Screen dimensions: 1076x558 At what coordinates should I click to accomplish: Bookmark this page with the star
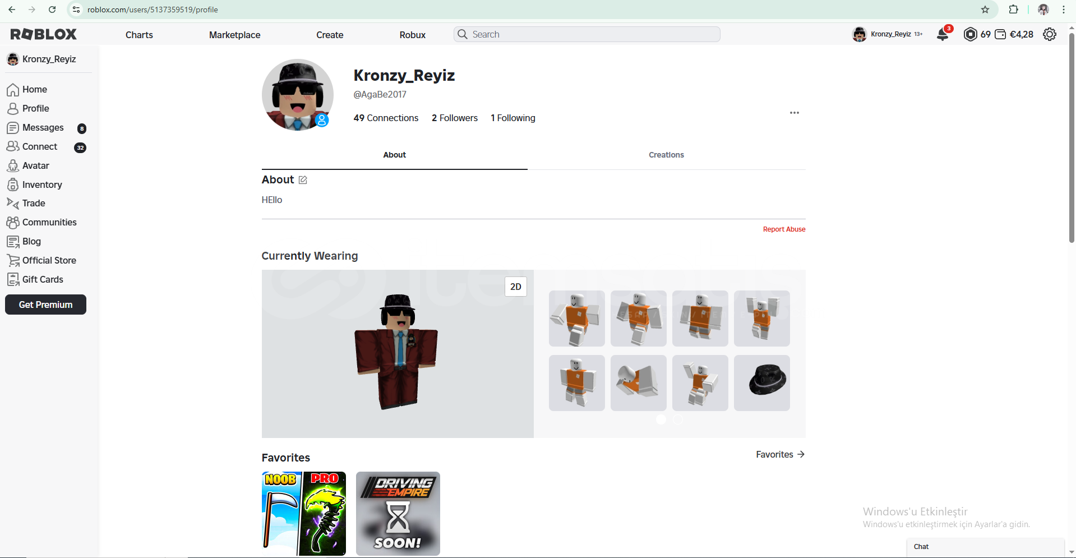pyautogui.click(x=985, y=10)
